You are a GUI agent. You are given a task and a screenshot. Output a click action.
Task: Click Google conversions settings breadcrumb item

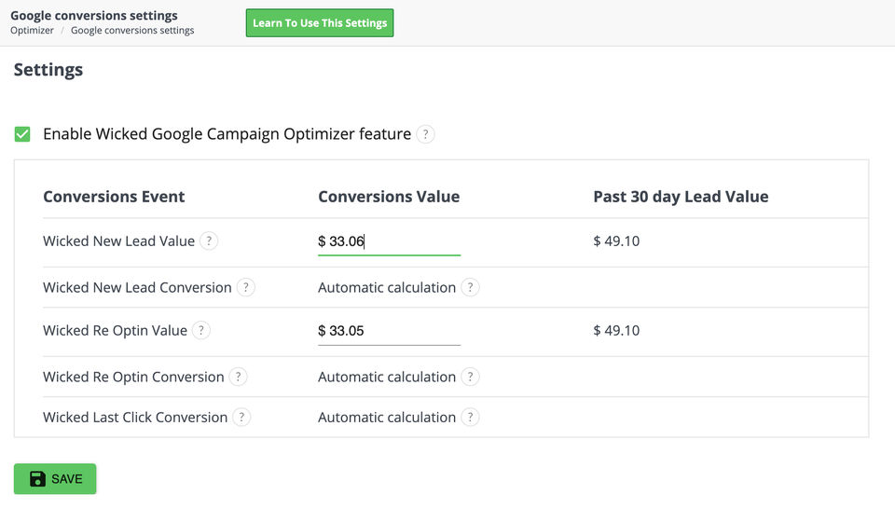132,31
